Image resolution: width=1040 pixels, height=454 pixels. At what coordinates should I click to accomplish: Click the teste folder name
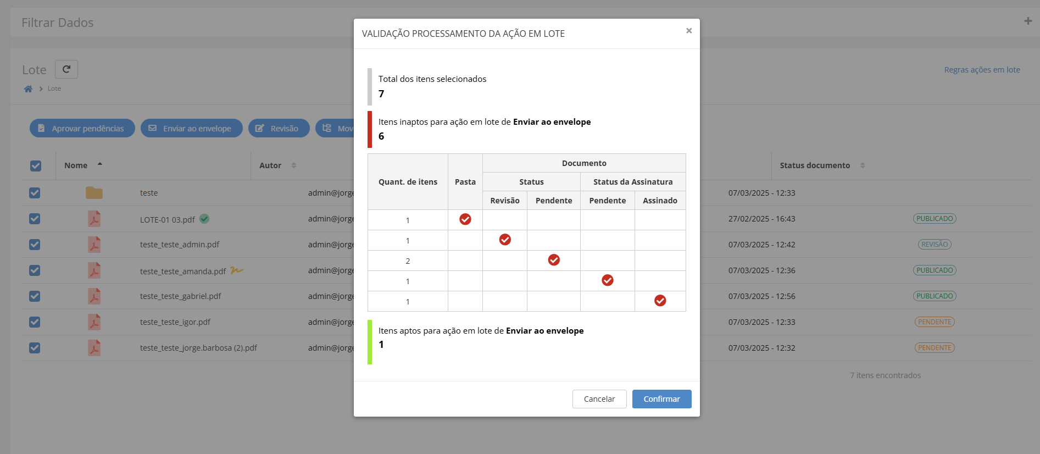pos(149,193)
